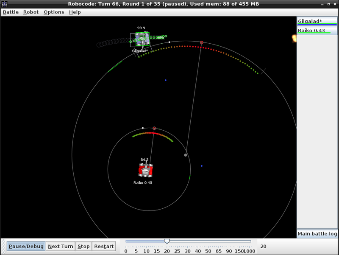Open Raiko 0.43 robot console button
Image resolution: width=339 pixels, height=255 pixels.
point(317,31)
